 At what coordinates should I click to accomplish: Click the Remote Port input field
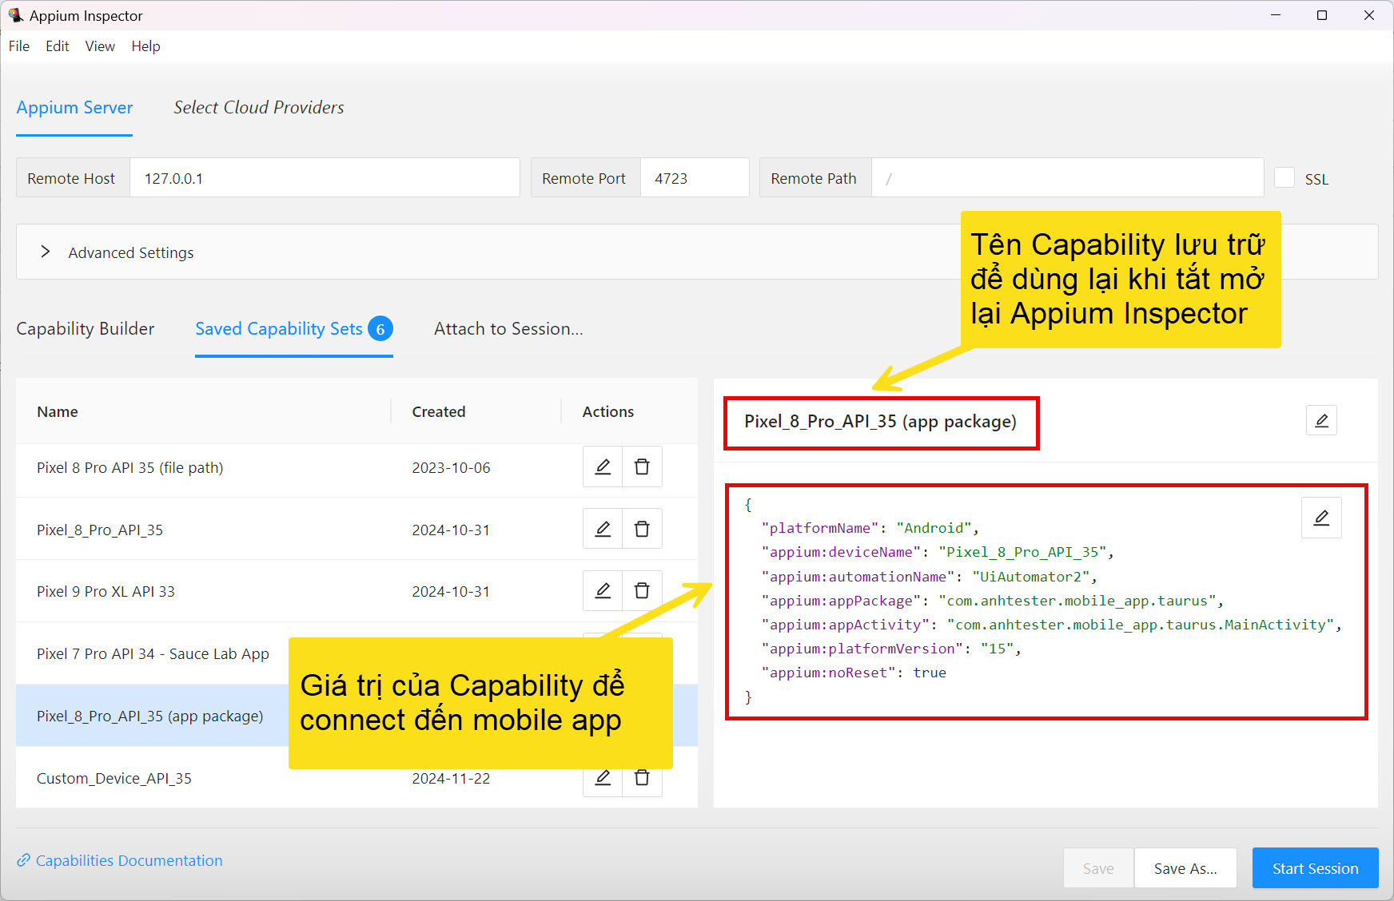click(695, 177)
